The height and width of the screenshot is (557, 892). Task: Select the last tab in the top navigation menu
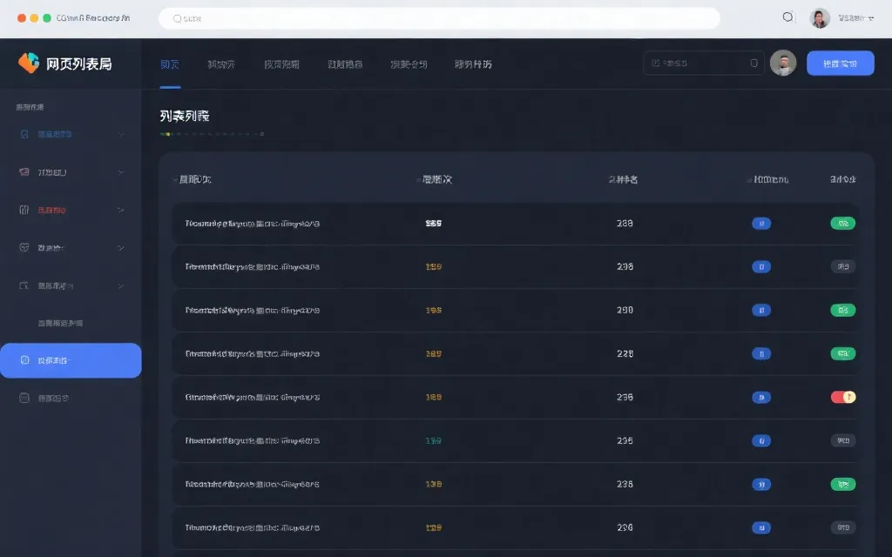point(473,64)
